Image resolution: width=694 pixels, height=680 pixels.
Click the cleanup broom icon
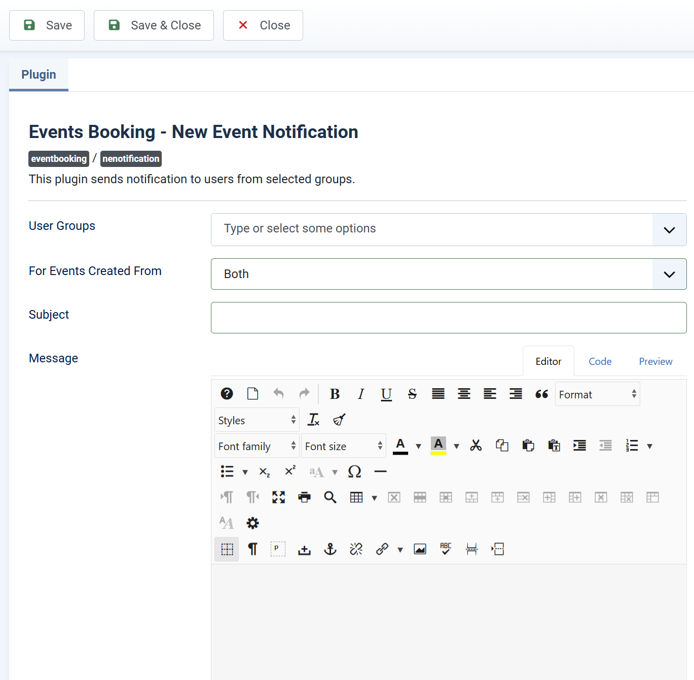point(339,420)
